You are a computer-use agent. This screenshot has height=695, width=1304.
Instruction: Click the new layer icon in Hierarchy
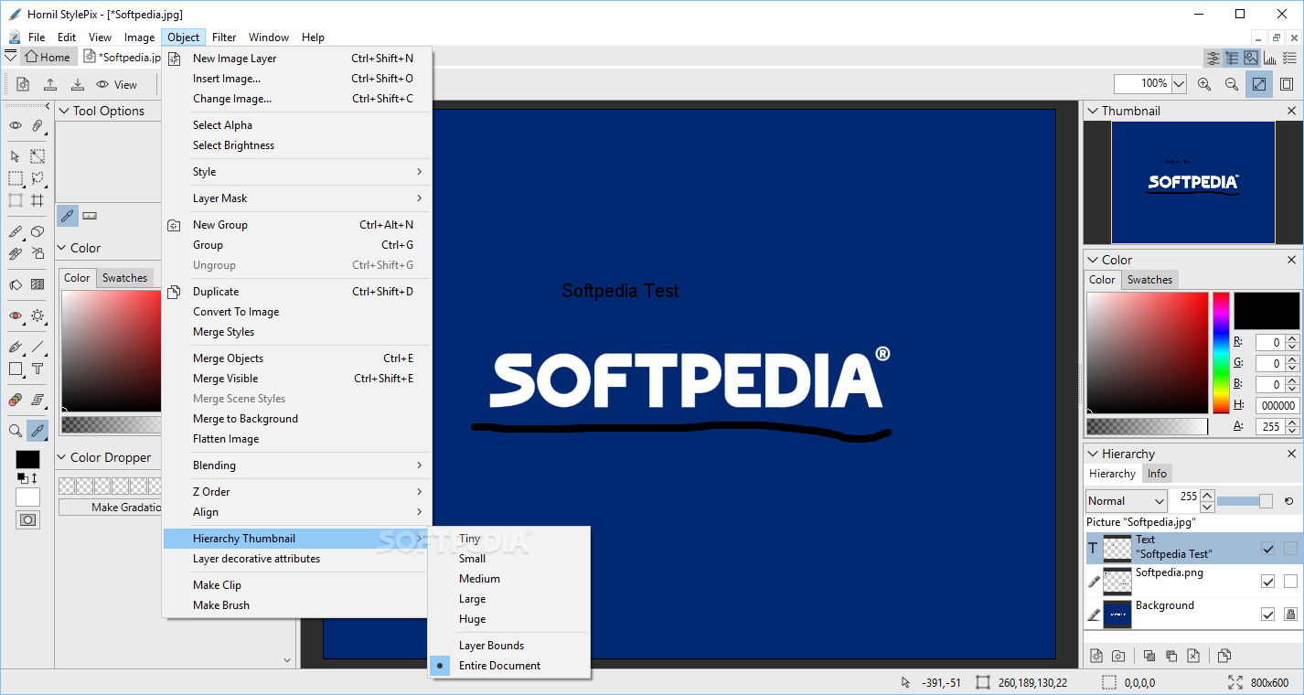click(x=1096, y=656)
